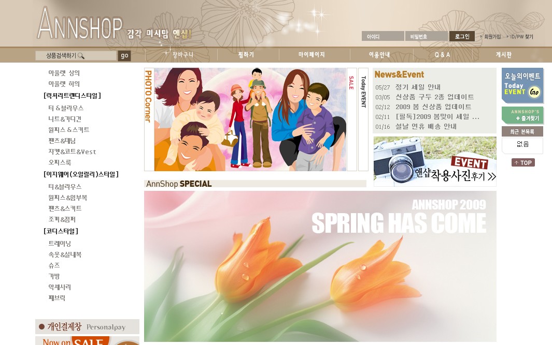Click the 아이디 input field
This screenshot has width=552, height=345.
click(x=383, y=36)
